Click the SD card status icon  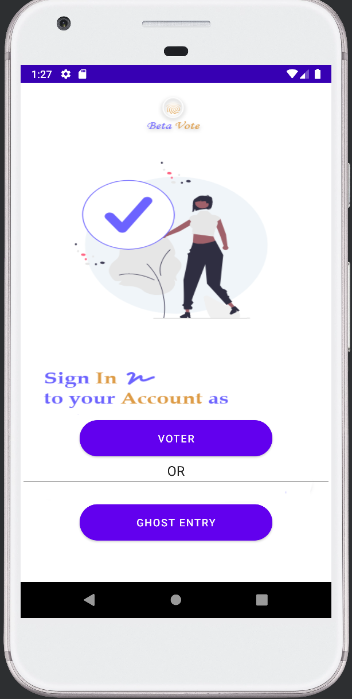tap(83, 74)
